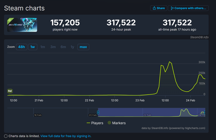This screenshot has height=140, width=216.
Task: Click the dashed circle limited-data icon
Action: [x=6, y=136]
